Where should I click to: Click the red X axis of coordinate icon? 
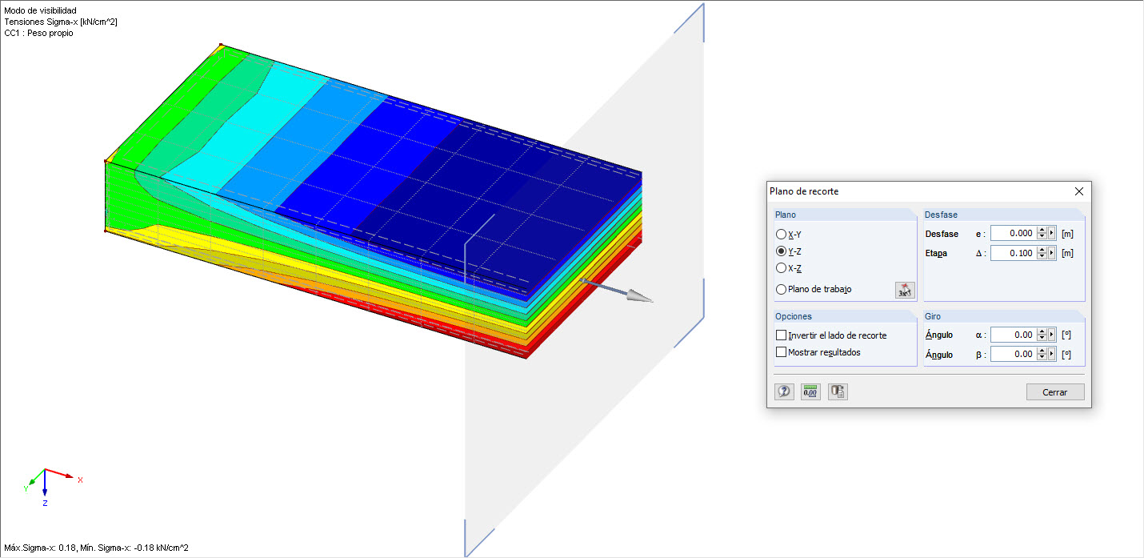point(60,474)
